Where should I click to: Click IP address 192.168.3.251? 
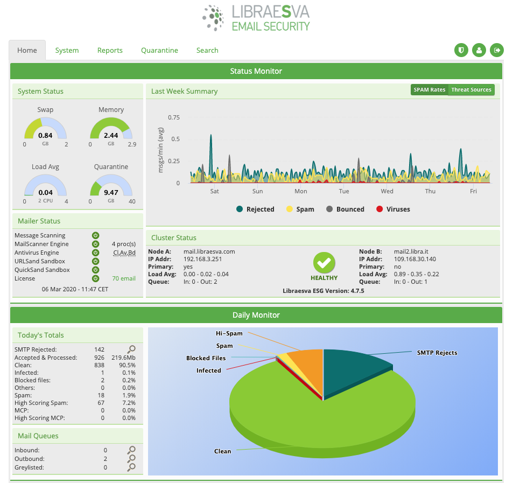[x=202, y=259]
